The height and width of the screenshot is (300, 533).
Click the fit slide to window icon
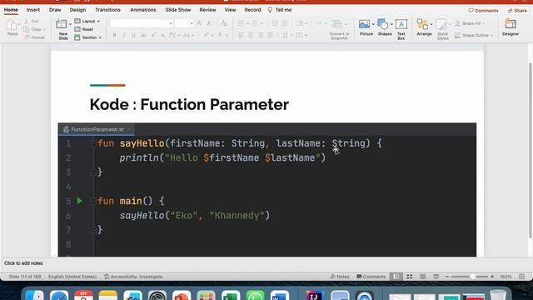coord(522,277)
